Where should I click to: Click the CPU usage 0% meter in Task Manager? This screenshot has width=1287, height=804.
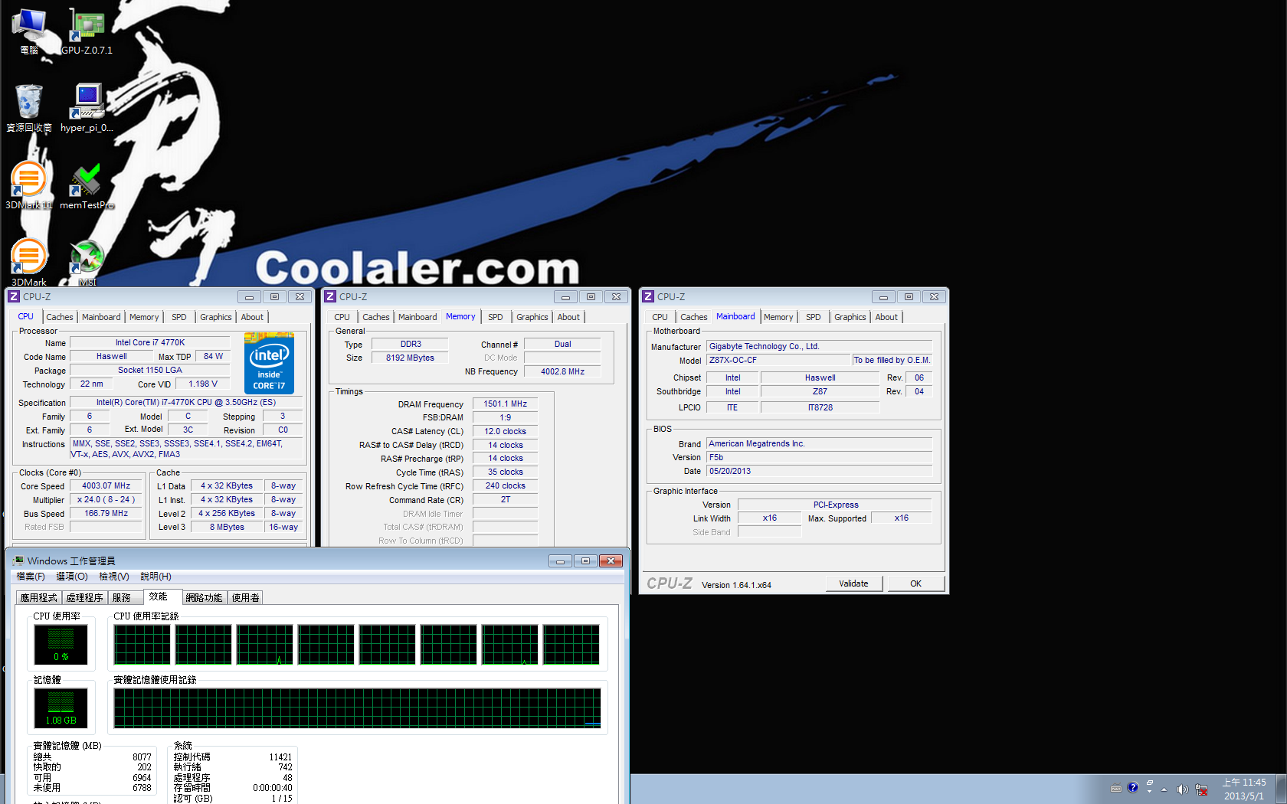pyautogui.click(x=61, y=645)
